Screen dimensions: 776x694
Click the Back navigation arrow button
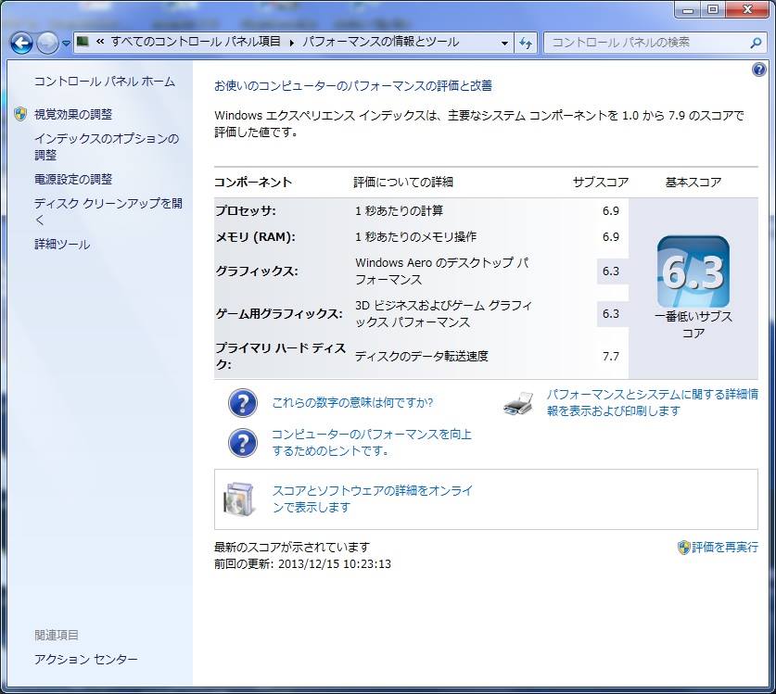click(x=21, y=43)
